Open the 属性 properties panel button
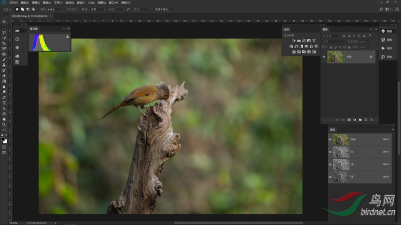401x225 pixels. tap(386, 39)
